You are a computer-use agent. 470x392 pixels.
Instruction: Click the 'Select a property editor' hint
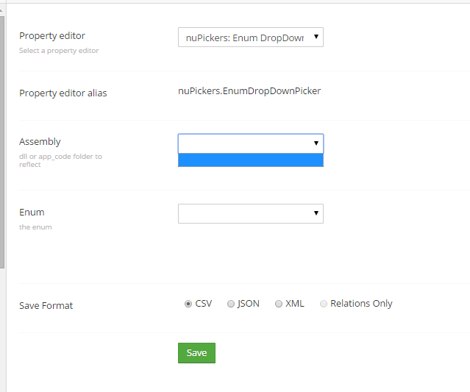coord(59,50)
